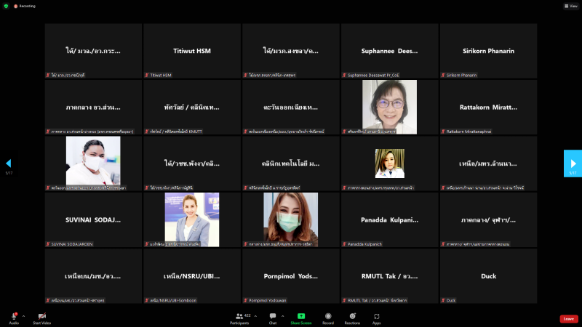
Task: Click the green encryption shield icon
Action: 6,6
